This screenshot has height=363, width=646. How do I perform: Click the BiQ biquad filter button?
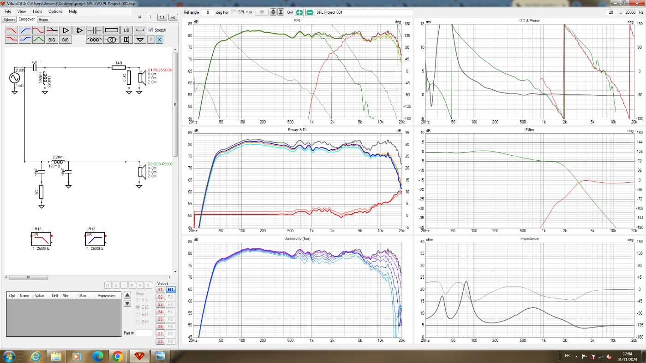52,40
